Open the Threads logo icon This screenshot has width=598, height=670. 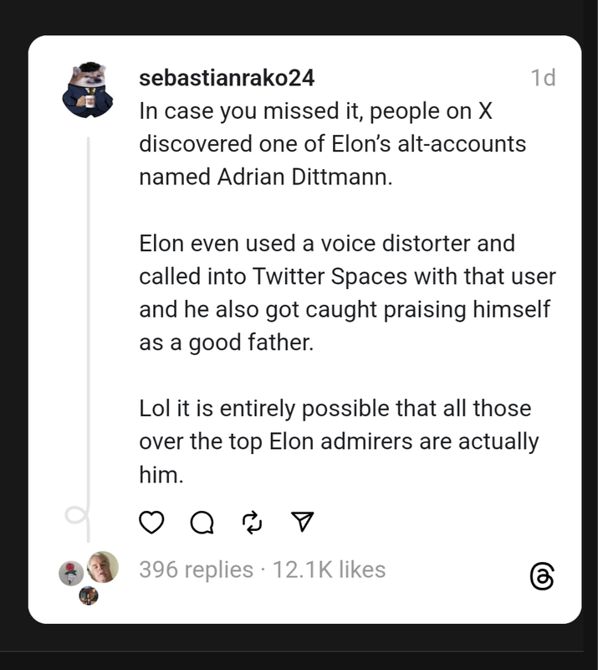(x=542, y=576)
